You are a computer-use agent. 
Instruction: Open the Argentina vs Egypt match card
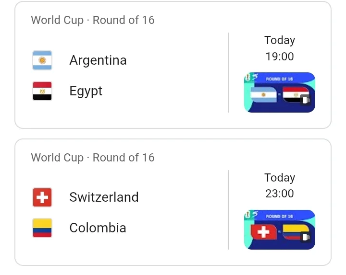[173, 65]
